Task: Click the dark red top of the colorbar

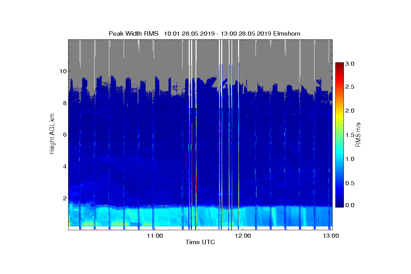Action: pos(339,65)
